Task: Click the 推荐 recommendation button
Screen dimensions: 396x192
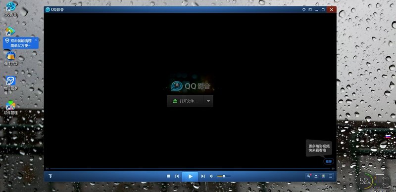Action: click(x=328, y=161)
